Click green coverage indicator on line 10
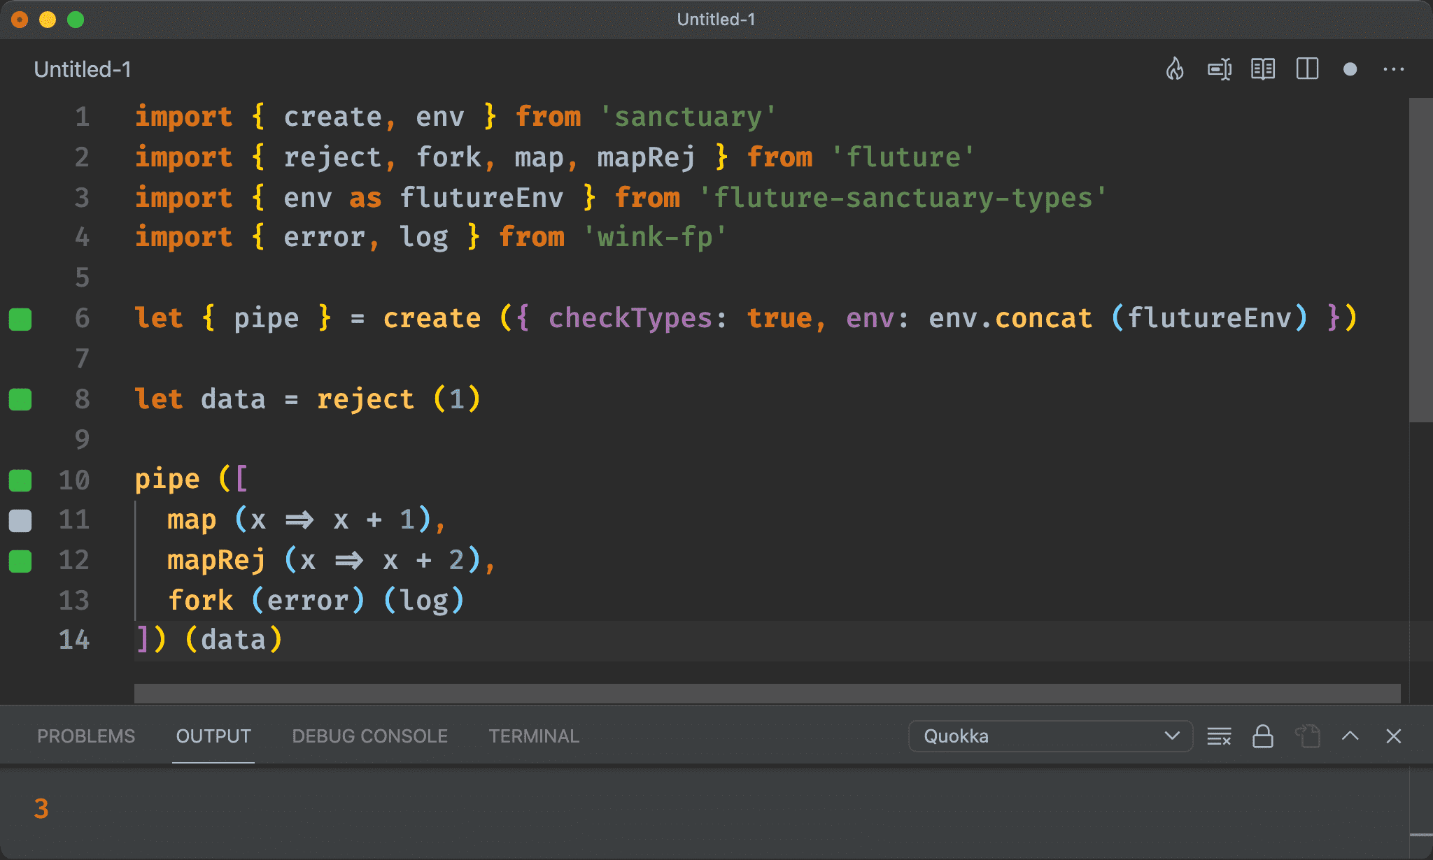 tap(20, 480)
